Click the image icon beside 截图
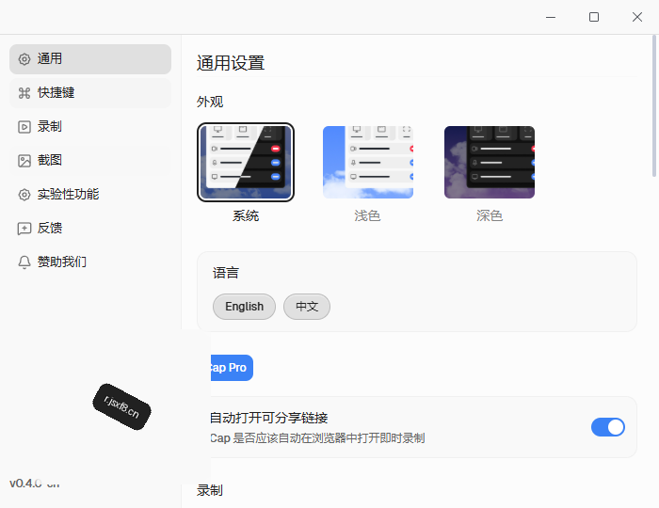Screen dimensions: 659x508 tap(24, 160)
